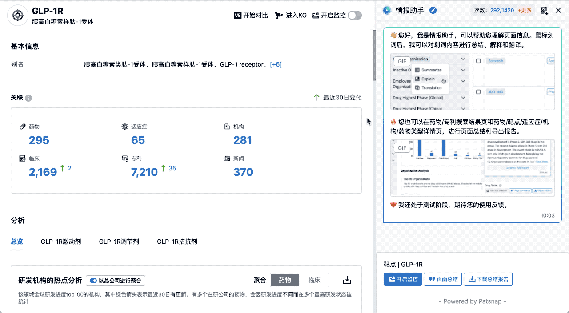
Task: Click the GLP-1R target logo icon
Action: point(18,16)
